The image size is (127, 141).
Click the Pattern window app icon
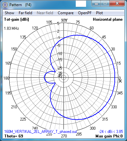tap(5, 5)
